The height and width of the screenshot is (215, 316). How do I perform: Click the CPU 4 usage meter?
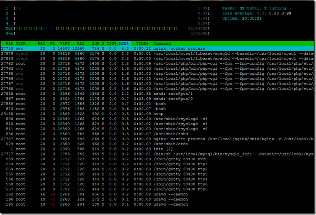click(107, 23)
